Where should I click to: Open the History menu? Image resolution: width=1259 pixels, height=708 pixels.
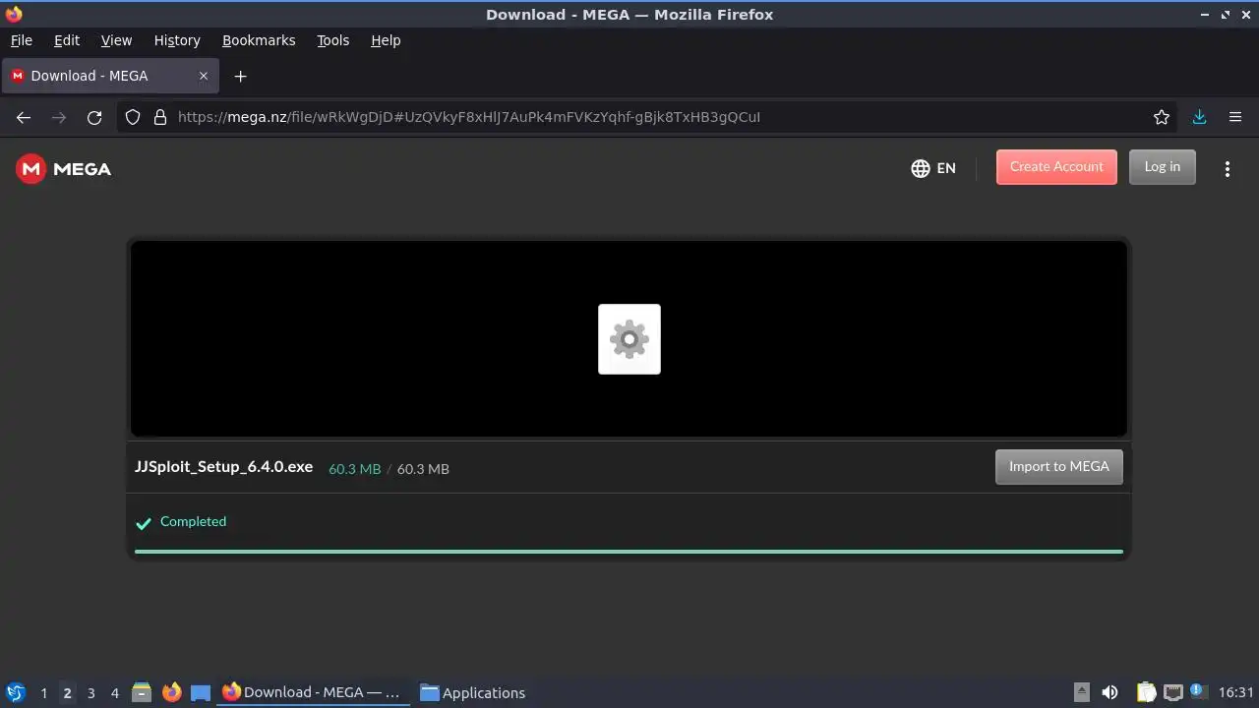177,40
